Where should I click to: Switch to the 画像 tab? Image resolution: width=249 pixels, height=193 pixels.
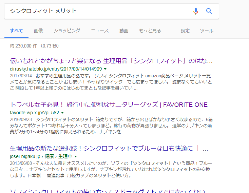click(38, 31)
